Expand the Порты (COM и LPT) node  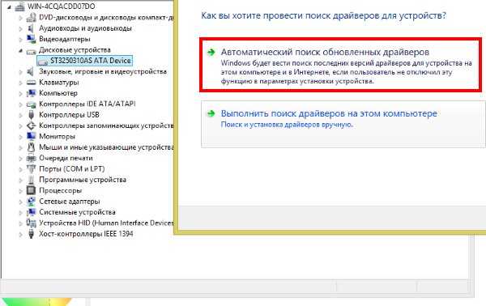tap(20, 169)
